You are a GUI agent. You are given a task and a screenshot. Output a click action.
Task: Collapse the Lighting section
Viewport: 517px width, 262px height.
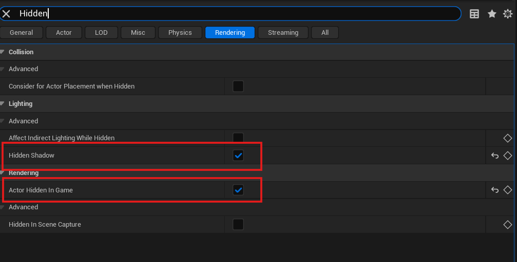click(2, 103)
